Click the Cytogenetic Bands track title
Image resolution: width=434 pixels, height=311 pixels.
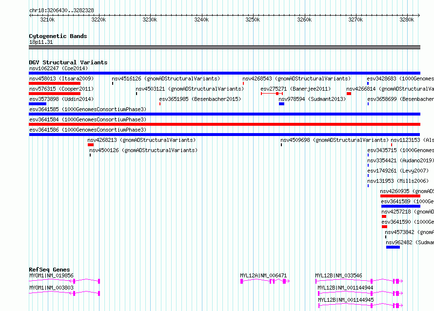(x=58, y=36)
